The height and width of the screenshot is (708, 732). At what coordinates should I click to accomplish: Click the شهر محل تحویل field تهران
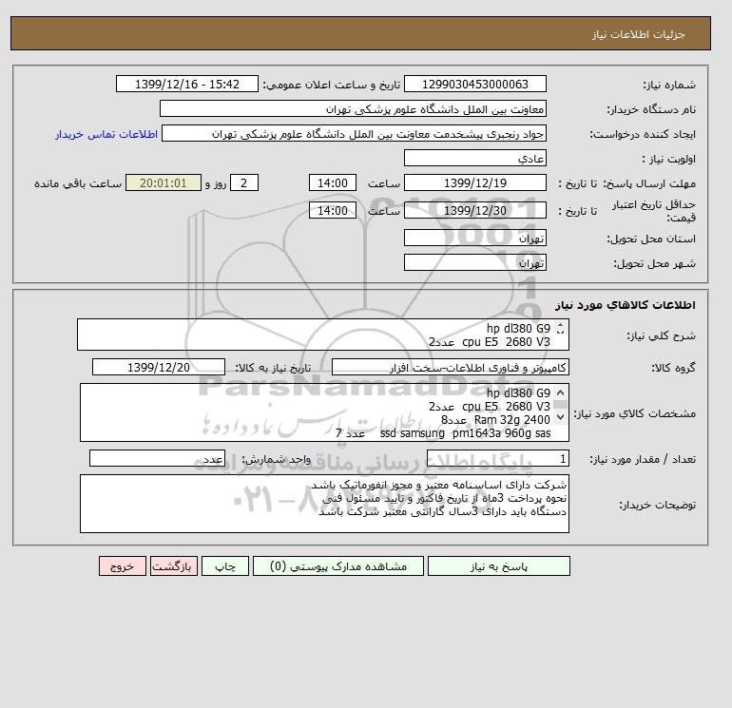pos(474,262)
